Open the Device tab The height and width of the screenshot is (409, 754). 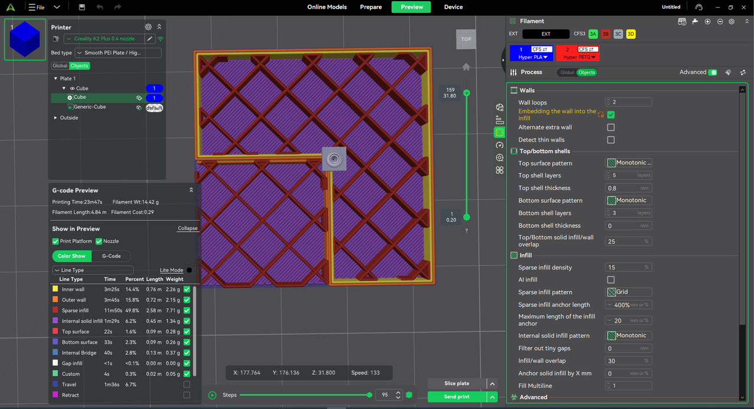pyautogui.click(x=453, y=7)
